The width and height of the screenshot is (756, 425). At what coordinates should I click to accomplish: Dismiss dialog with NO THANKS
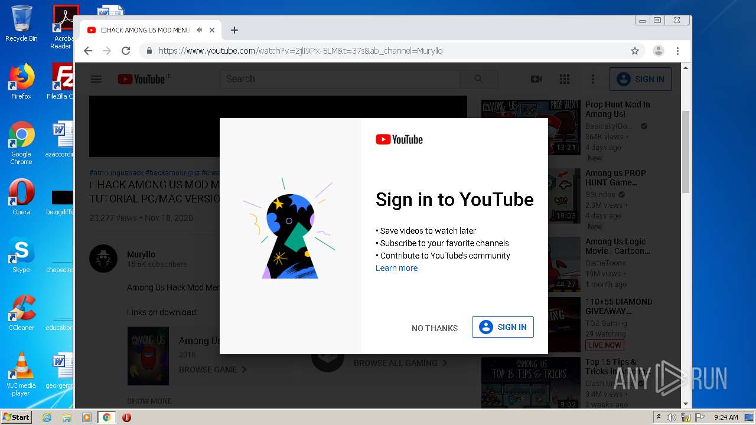[x=435, y=328]
